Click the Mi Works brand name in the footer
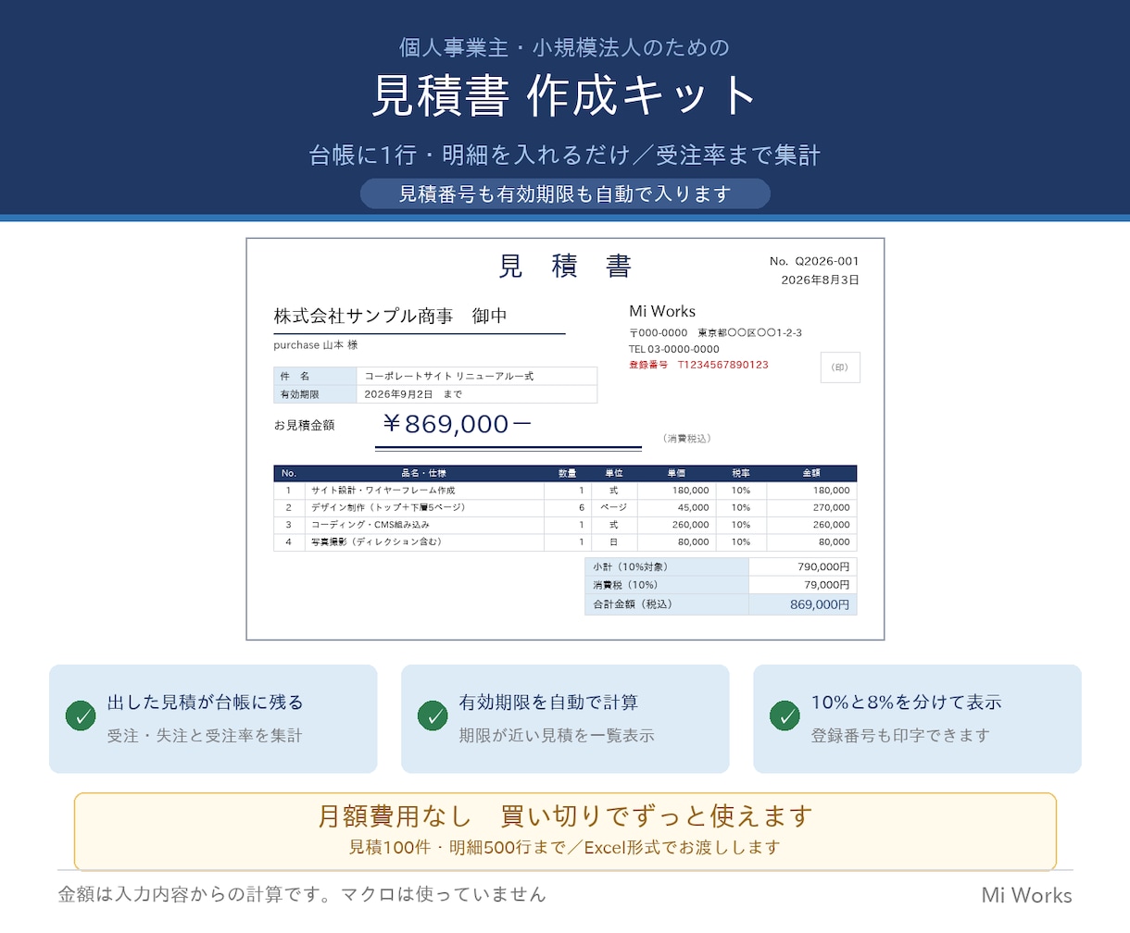The width and height of the screenshot is (1130, 933). coord(1027,895)
